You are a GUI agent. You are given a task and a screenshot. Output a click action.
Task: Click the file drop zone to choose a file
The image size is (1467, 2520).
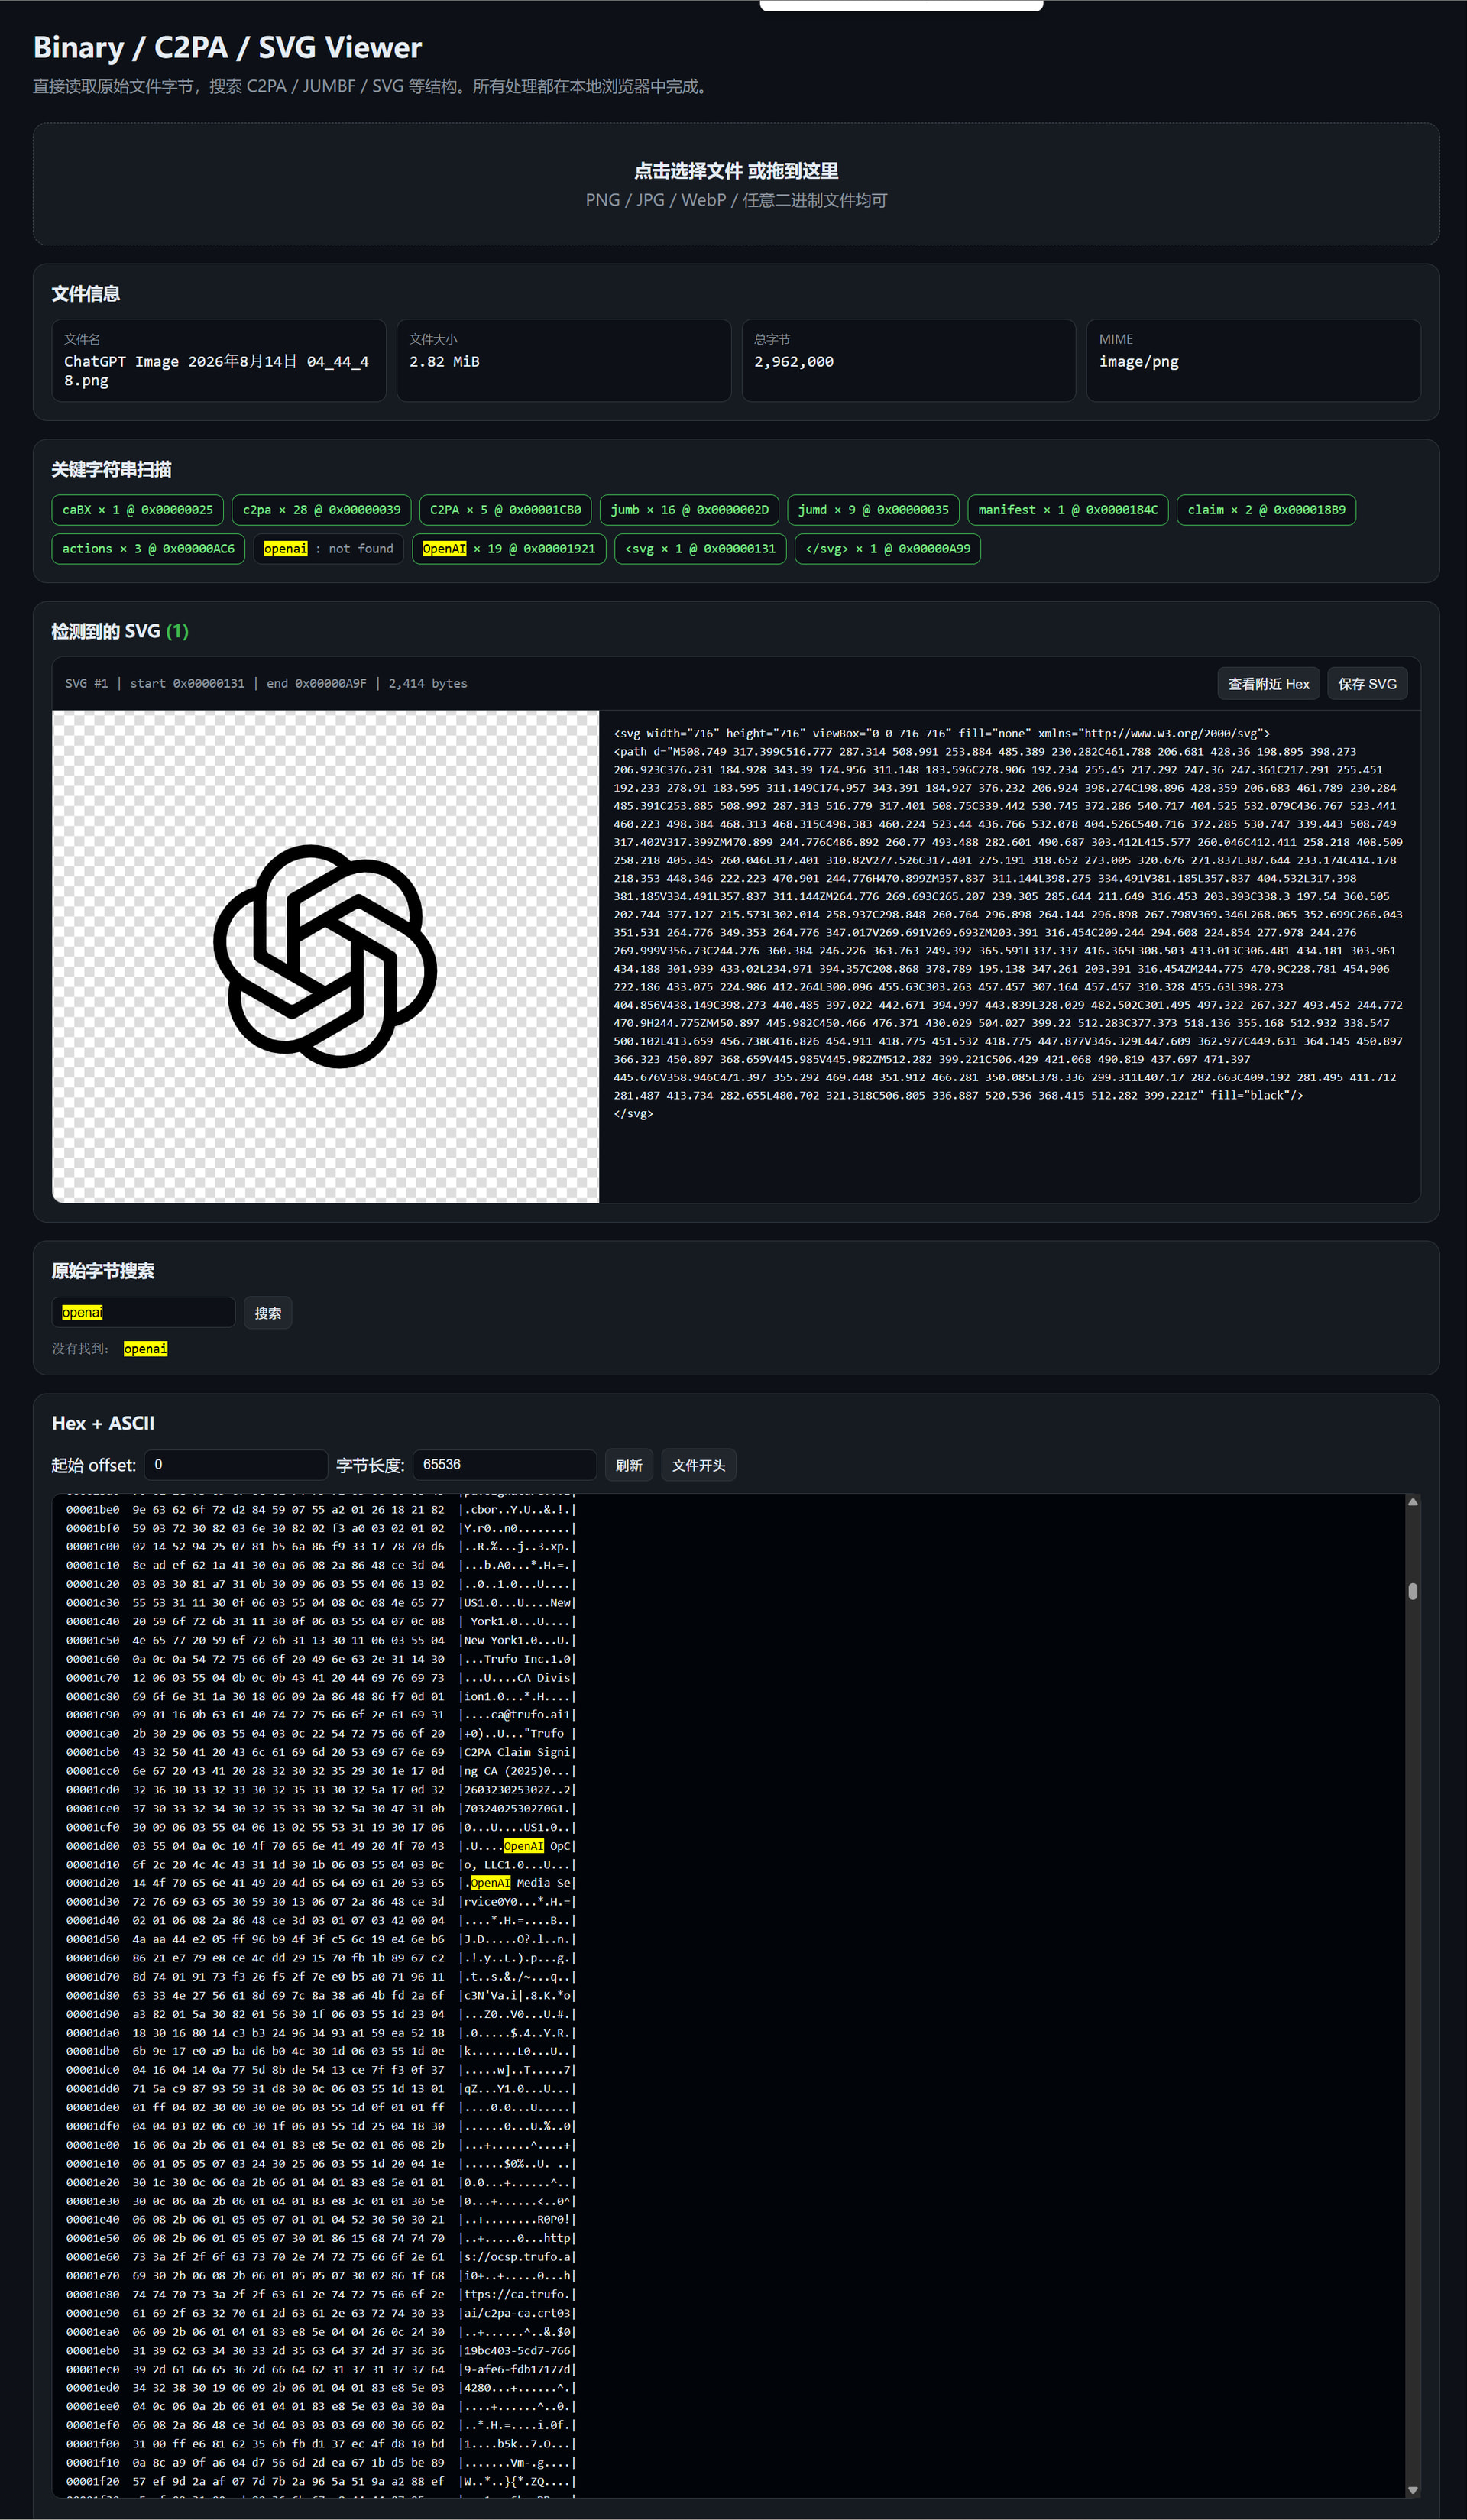tap(736, 184)
